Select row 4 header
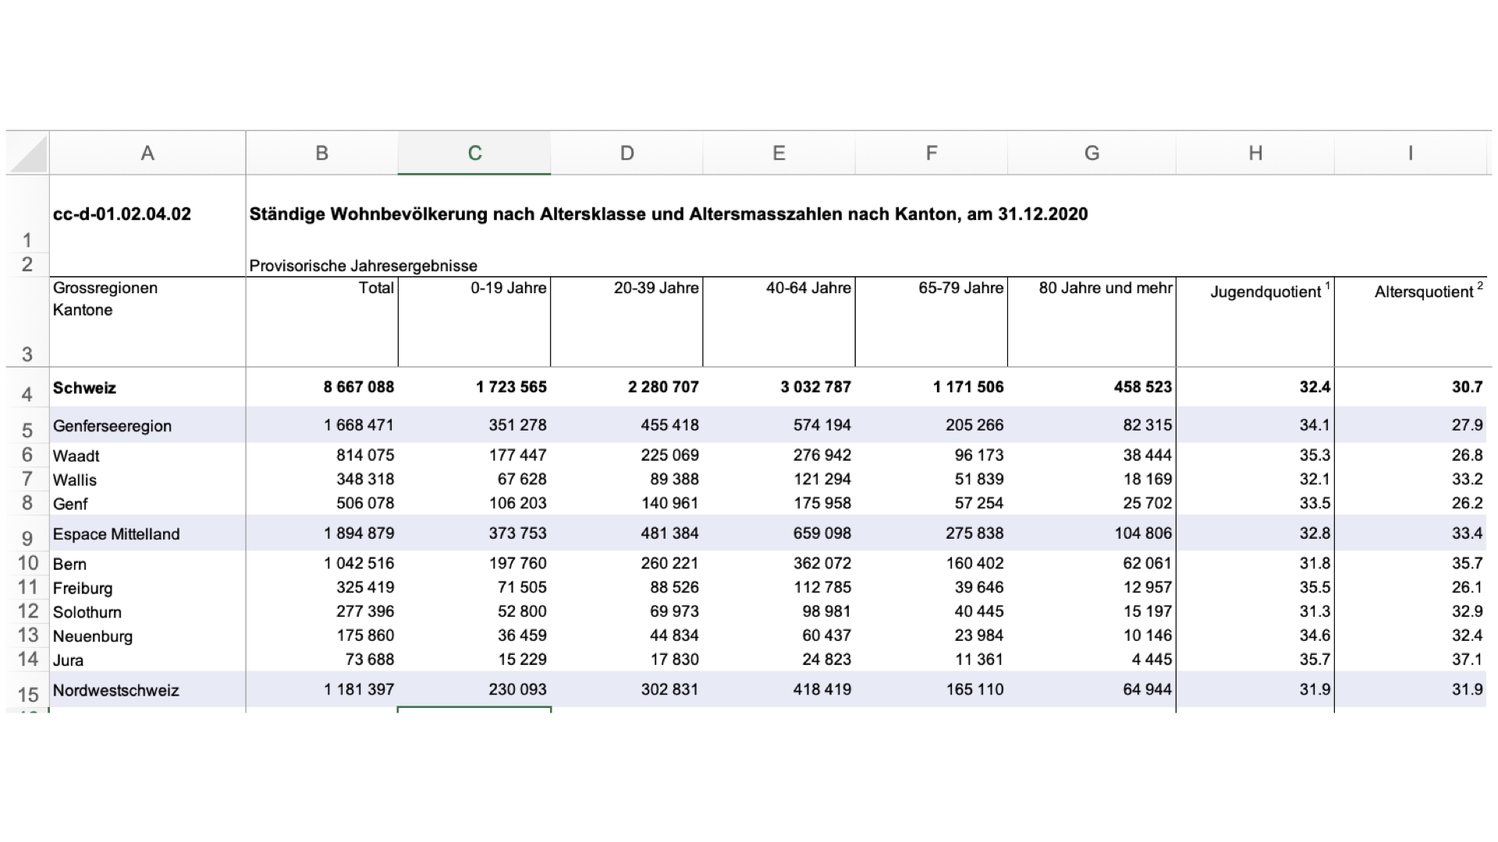 coord(27,394)
